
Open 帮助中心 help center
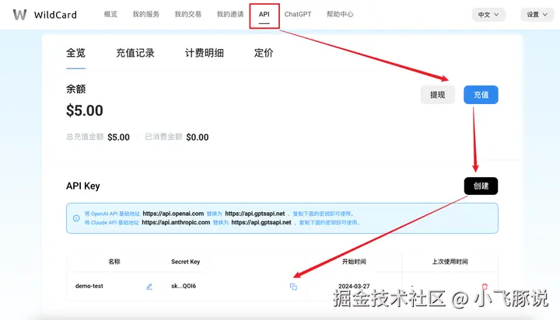[x=340, y=14]
